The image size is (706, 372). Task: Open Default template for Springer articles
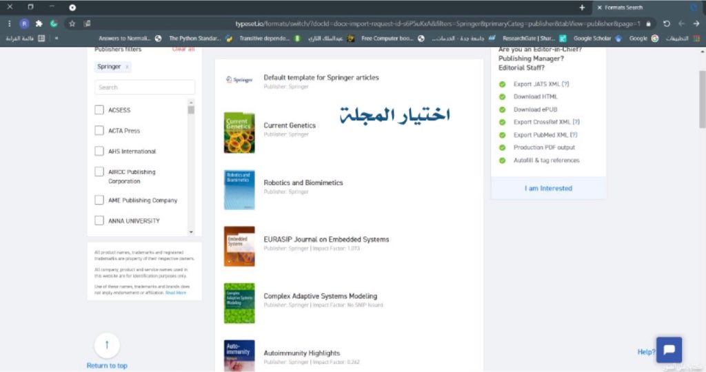(321, 78)
